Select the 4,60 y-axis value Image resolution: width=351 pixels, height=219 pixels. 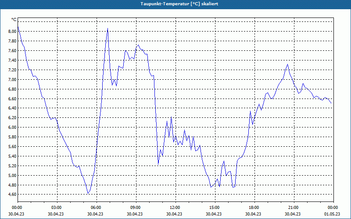click(x=12, y=194)
